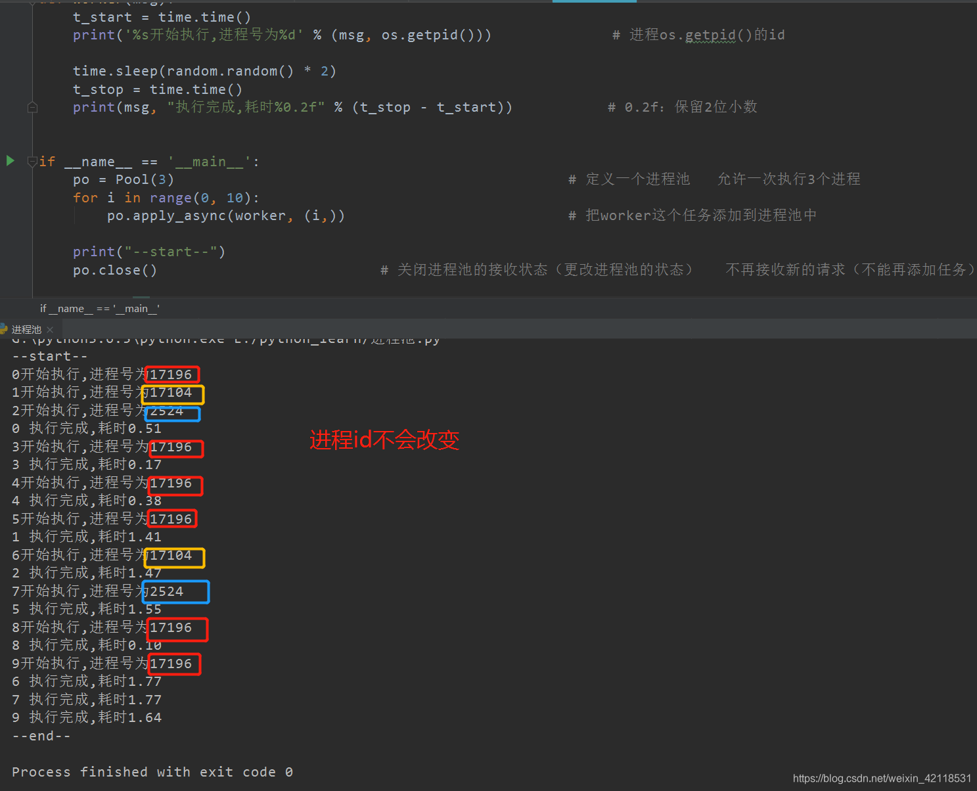
Task: Click console line 6开始执行,进程号为17104
Action: (x=102, y=555)
